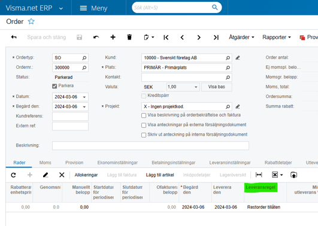Click the save disk icon
Viewport: 318px width, 226px height.
click(x=79, y=37)
